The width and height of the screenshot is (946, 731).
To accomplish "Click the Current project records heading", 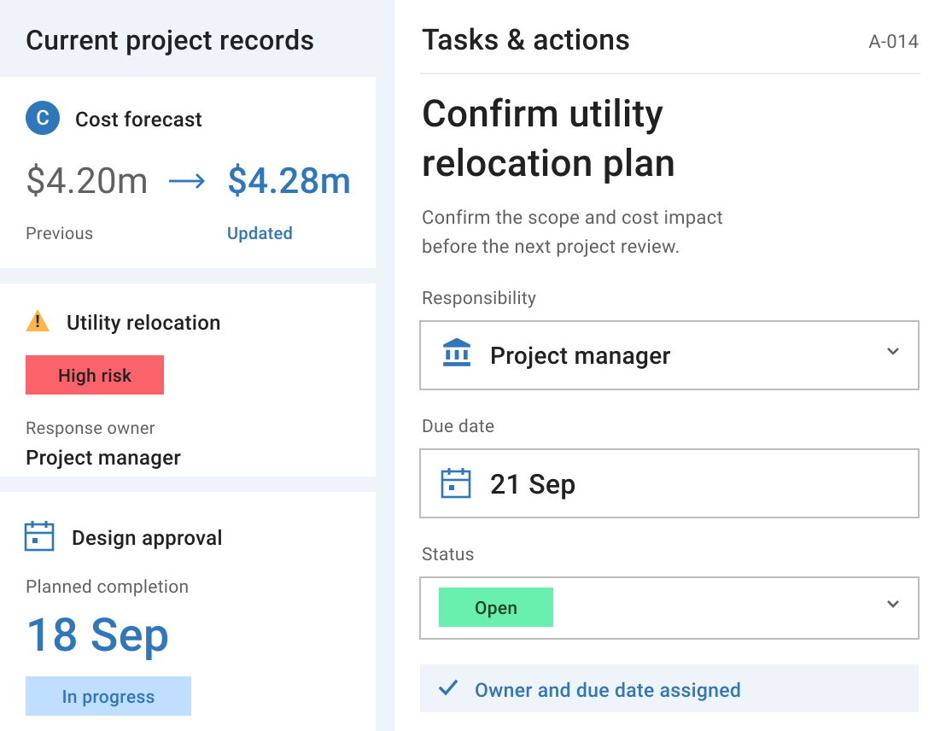I will (170, 40).
